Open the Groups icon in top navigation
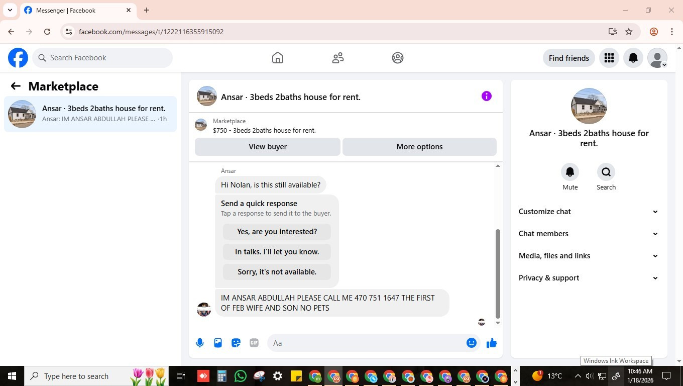This screenshot has height=386, width=683. [398, 58]
